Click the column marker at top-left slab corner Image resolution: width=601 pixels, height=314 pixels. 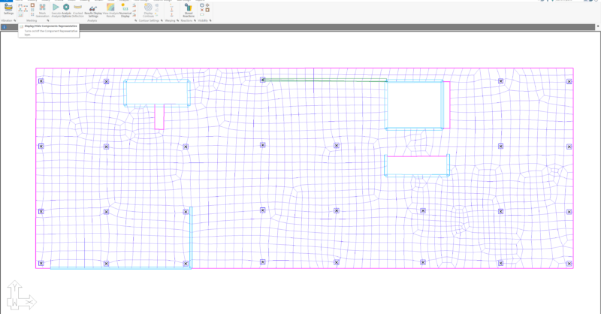[41, 81]
